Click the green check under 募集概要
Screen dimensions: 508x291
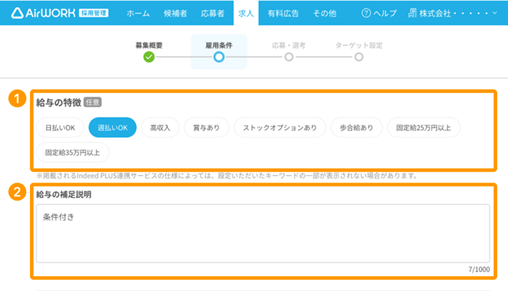pos(149,57)
